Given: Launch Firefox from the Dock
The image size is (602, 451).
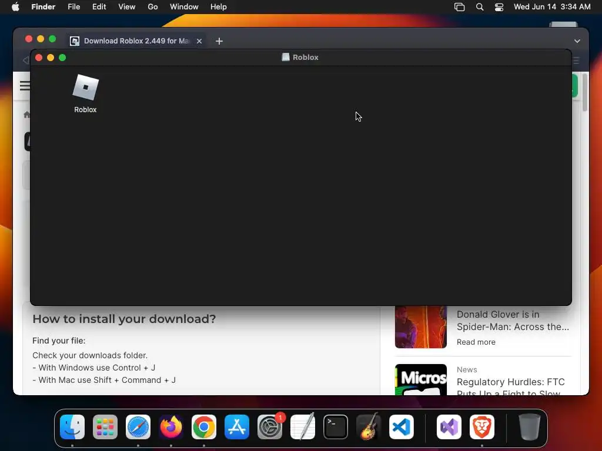Looking at the screenshot, I should pos(171,427).
